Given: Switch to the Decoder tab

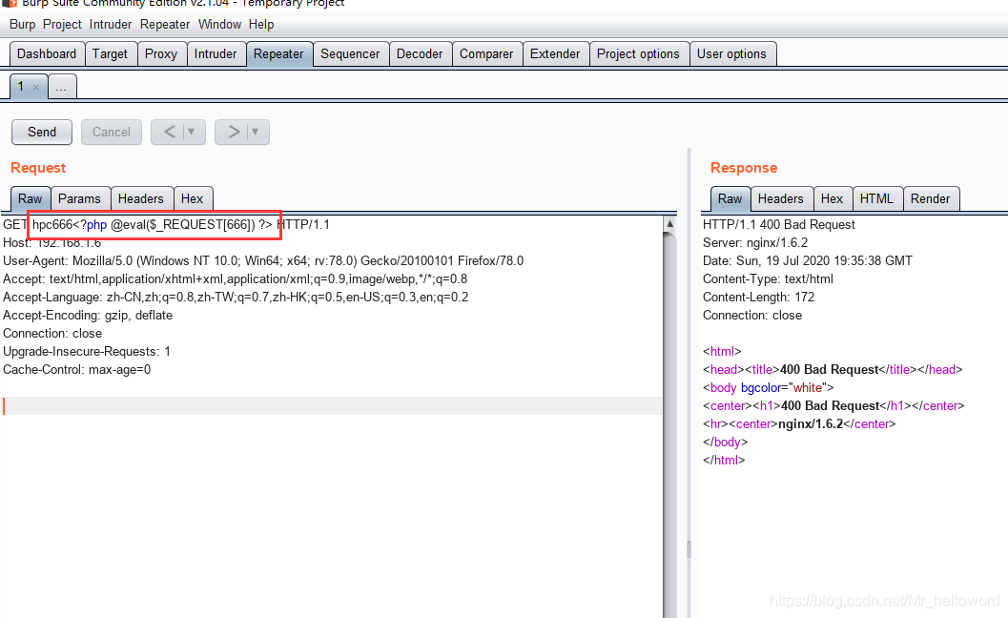Looking at the screenshot, I should pyautogui.click(x=420, y=54).
